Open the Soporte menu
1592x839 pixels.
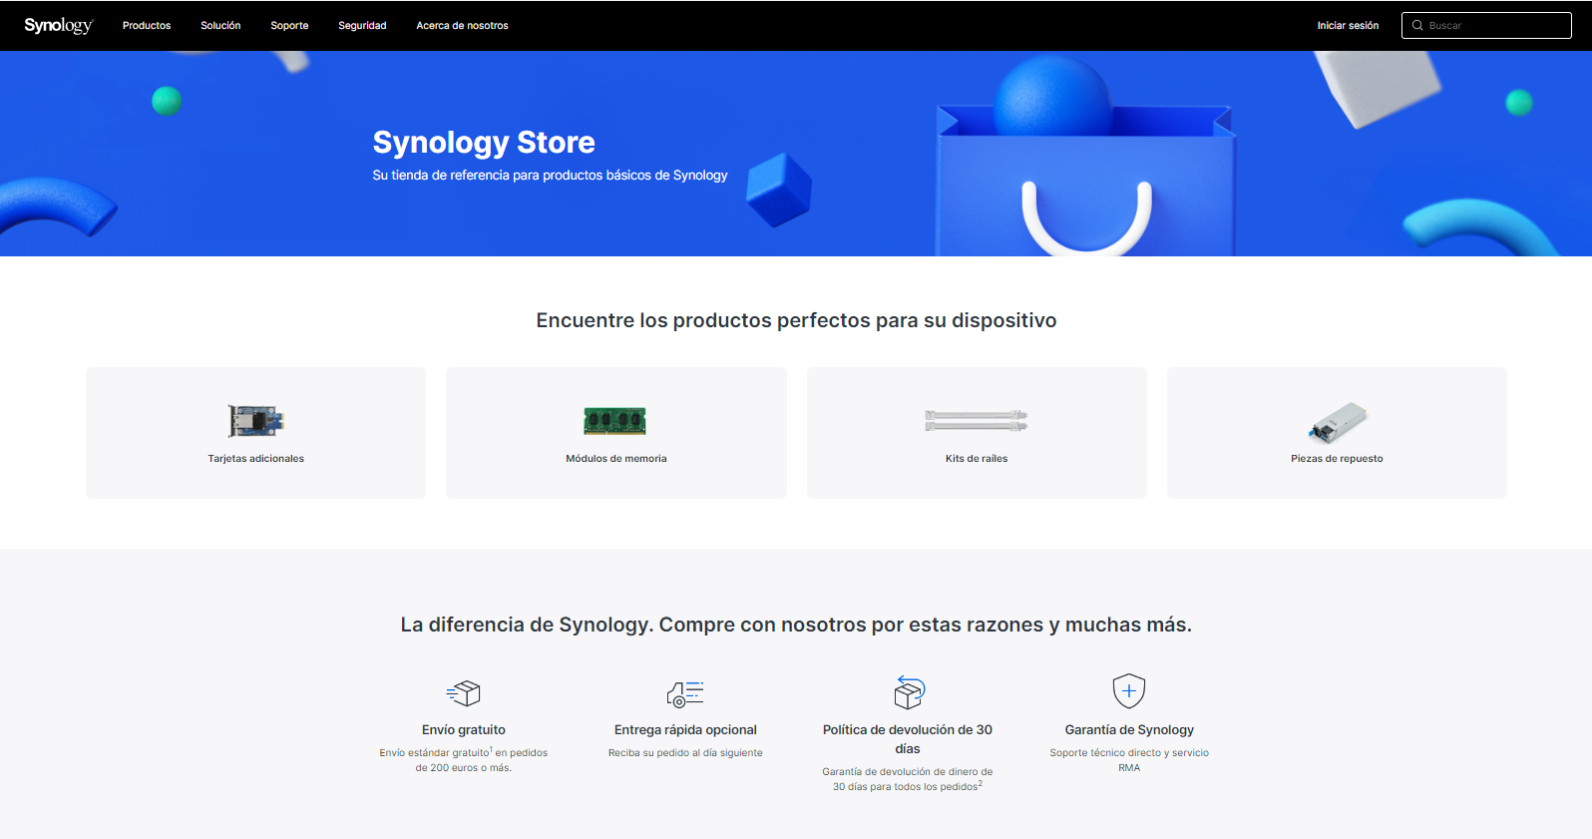[289, 26]
